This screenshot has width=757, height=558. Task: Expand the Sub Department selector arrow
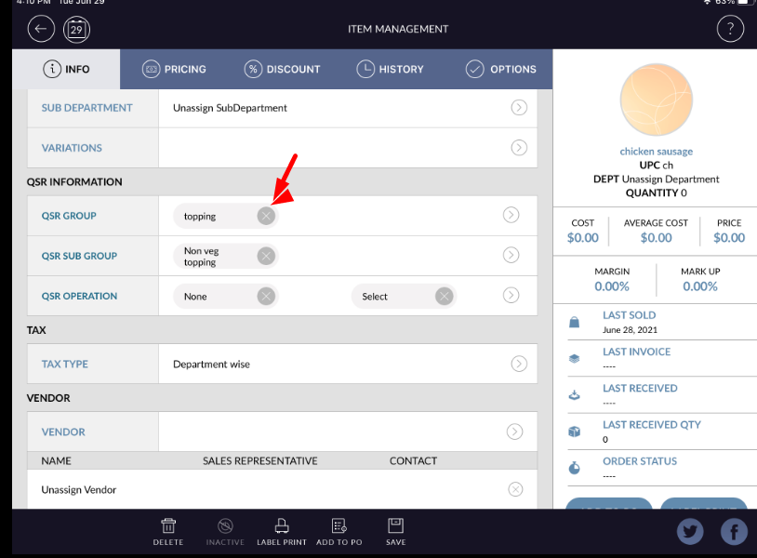point(518,108)
